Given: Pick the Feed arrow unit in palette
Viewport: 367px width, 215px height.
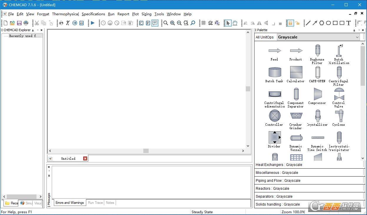Looking at the screenshot, I should pyautogui.click(x=275, y=51).
